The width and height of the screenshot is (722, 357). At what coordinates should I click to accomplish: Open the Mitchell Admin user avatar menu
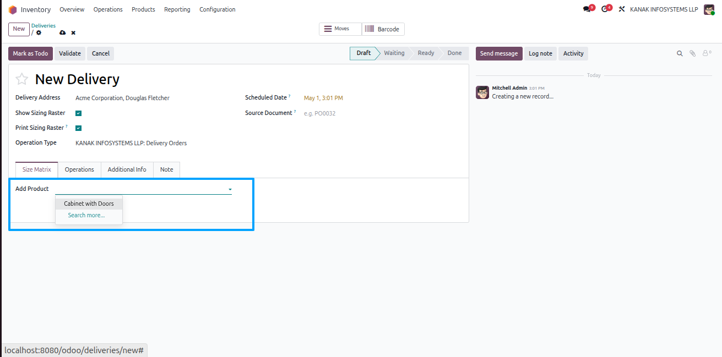[x=709, y=9]
